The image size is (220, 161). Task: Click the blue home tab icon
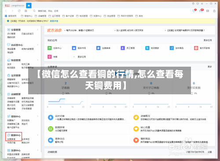(x=29, y=6)
